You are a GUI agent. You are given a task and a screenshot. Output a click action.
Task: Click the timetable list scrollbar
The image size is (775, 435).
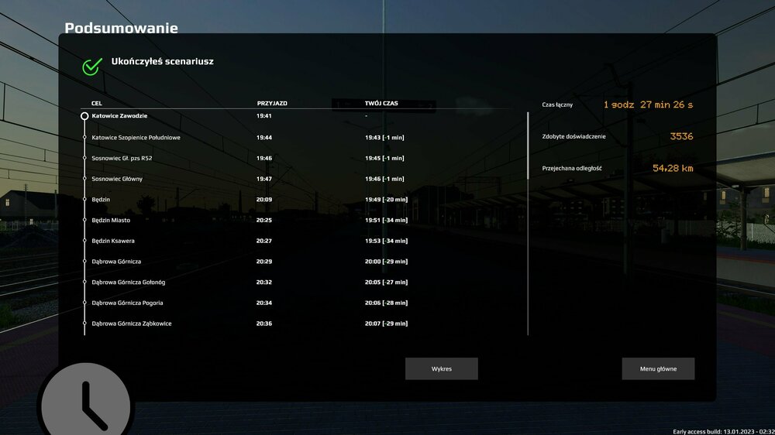pyautogui.click(x=528, y=146)
